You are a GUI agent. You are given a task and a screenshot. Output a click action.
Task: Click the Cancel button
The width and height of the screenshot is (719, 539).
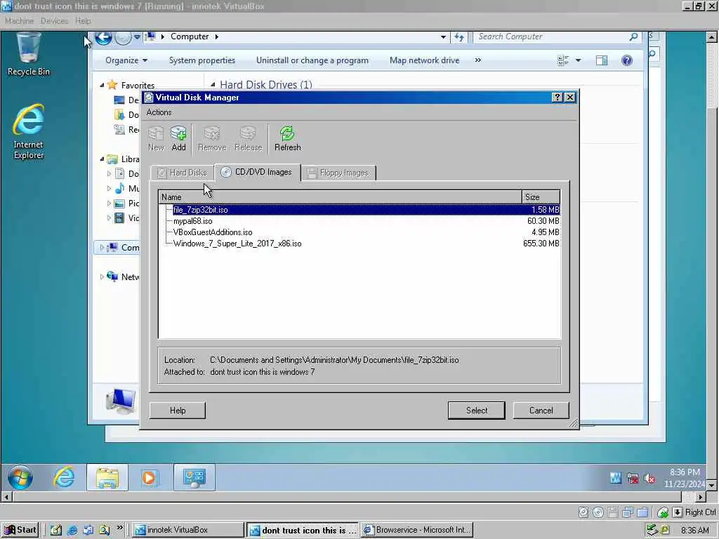(x=541, y=411)
